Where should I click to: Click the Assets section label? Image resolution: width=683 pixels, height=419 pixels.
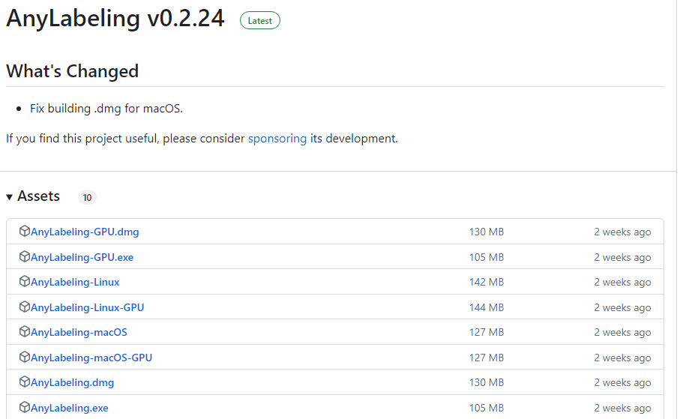point(38,196)
